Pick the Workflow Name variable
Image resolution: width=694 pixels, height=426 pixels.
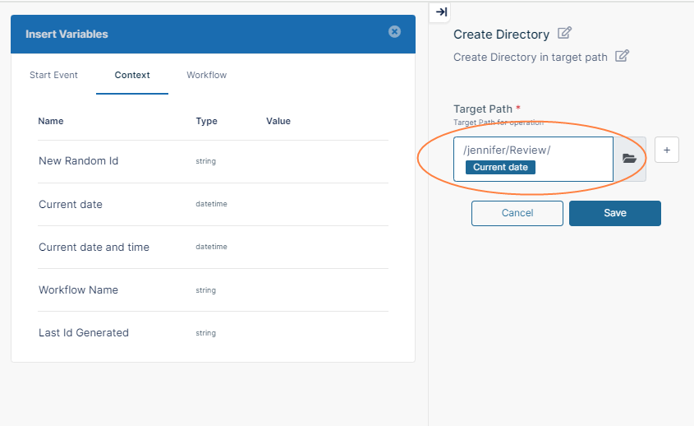tap(78, 289)
